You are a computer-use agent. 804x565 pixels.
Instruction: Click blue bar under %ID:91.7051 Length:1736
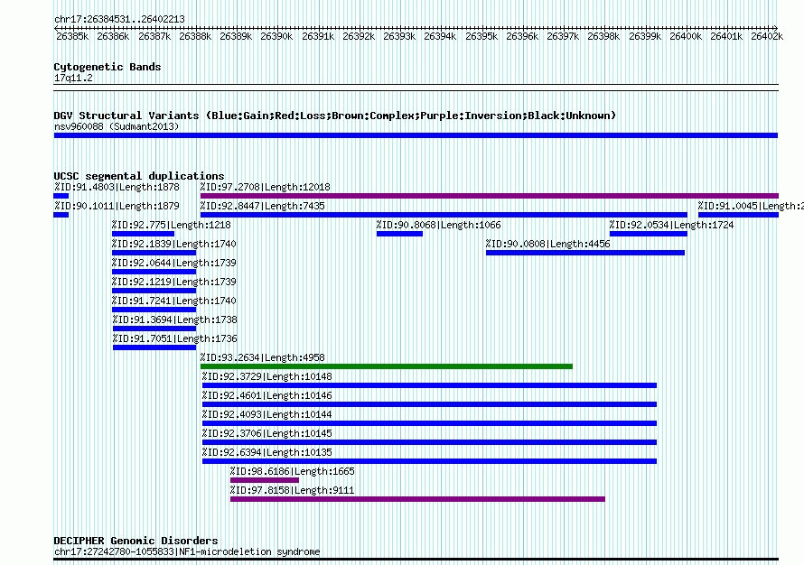coord(154,347)
